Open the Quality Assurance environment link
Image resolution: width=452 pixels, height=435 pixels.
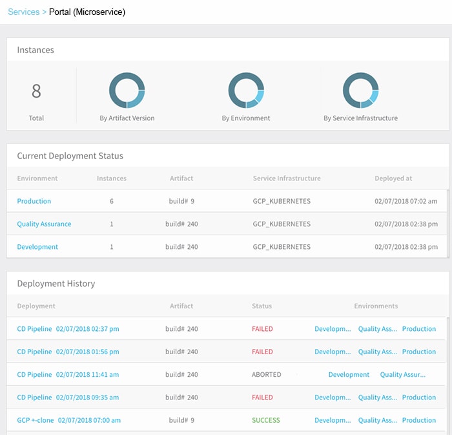coord(44,224)
